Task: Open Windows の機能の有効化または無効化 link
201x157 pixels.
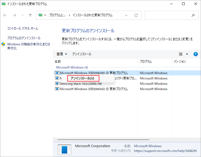Action: point(29,46)
